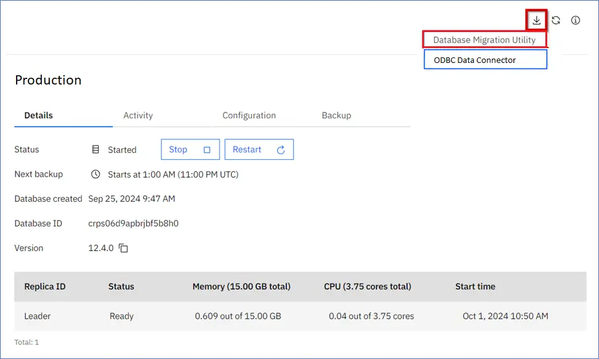Select the Database ID value crps06d9apbrjbf5b8h0
This screenshot has height=359, width=599.
[x=133, y=223]
